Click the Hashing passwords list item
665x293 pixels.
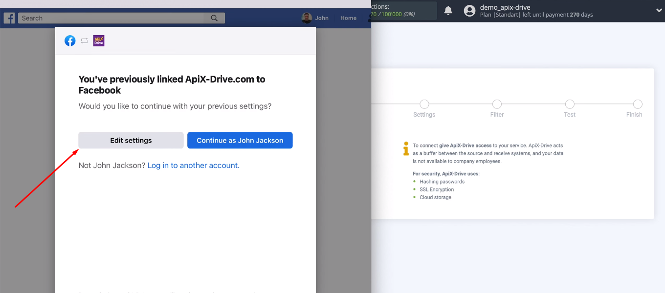(442, 182)
